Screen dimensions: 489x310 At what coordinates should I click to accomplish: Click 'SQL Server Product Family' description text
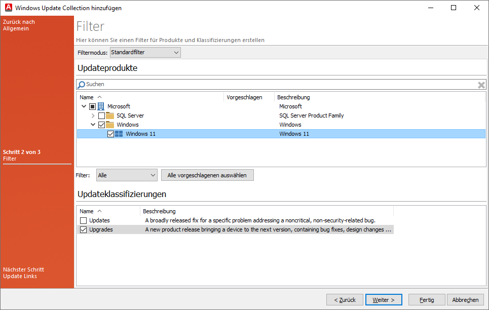[312, 115]
